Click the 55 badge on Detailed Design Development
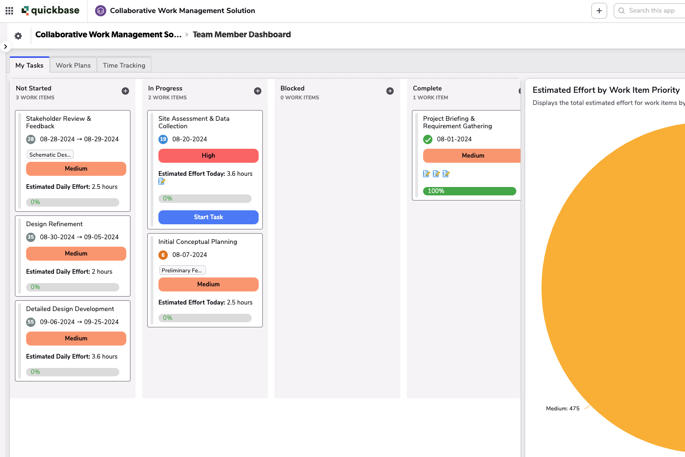Screen dimensions: 685x457 click(31, 322)
